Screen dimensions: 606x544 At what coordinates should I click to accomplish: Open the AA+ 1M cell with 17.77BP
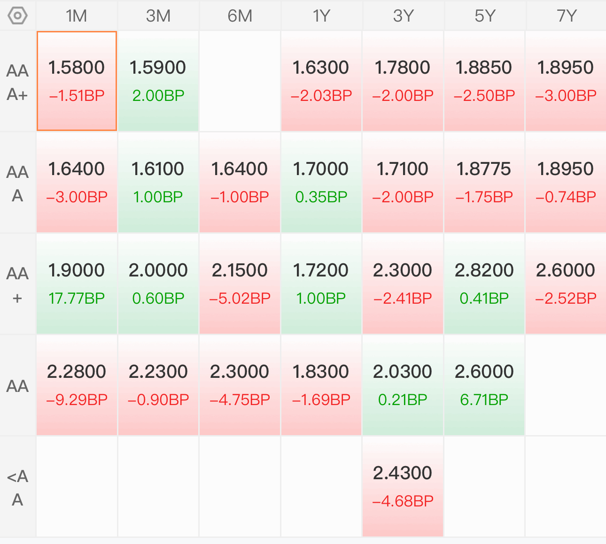77,283
